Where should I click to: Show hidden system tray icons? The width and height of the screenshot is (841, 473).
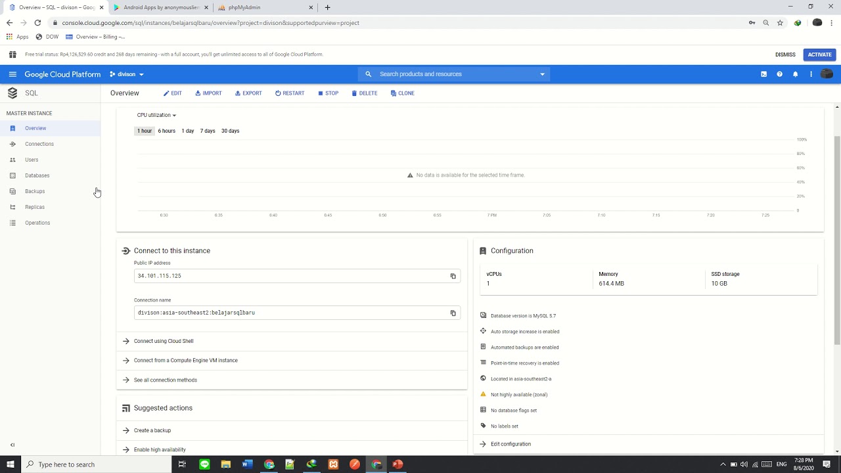click(723, 464)
